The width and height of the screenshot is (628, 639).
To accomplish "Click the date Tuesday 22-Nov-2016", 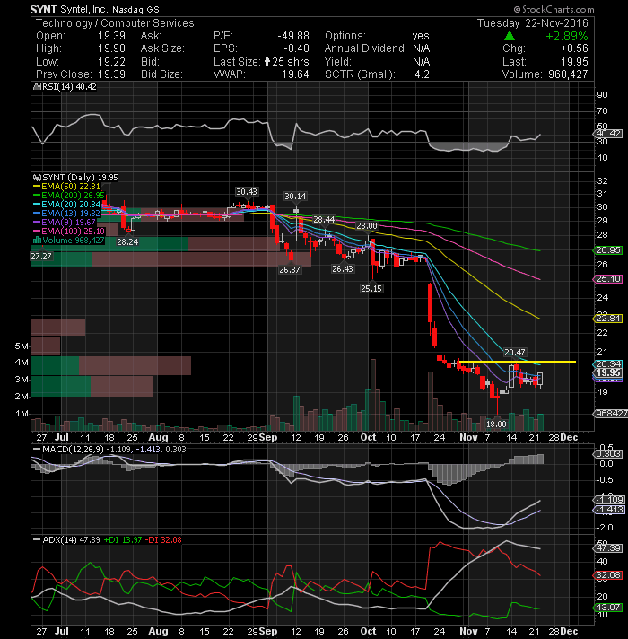I will point(533,22).
